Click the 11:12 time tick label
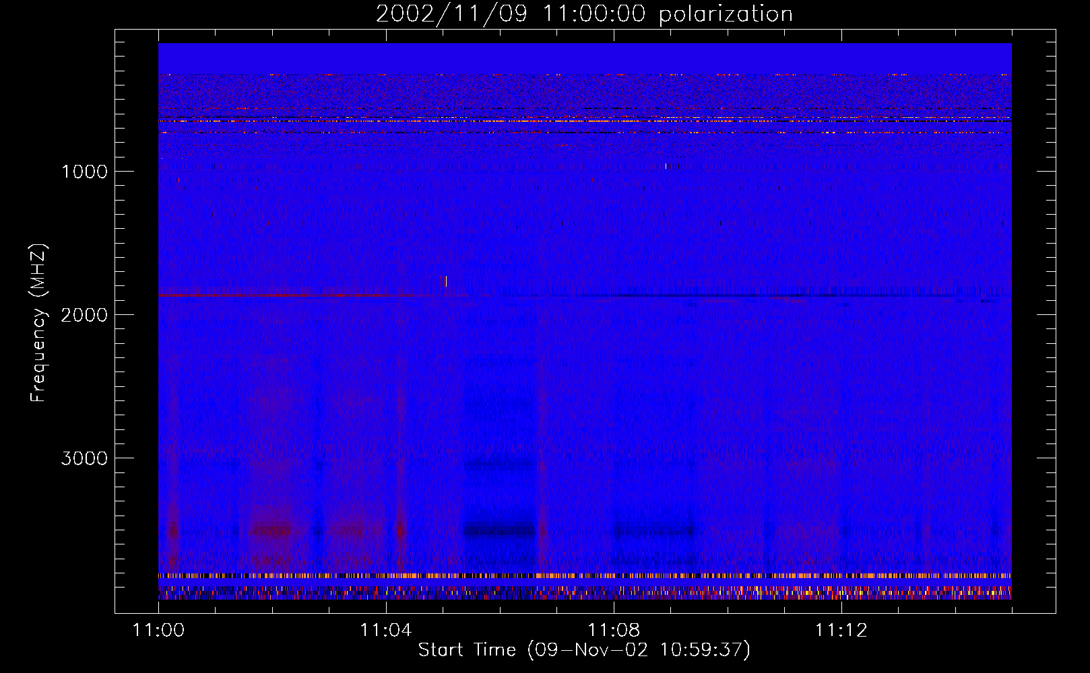Viewport: 1090px width, 673px height. pyautogui.click(x=841, y=630)
